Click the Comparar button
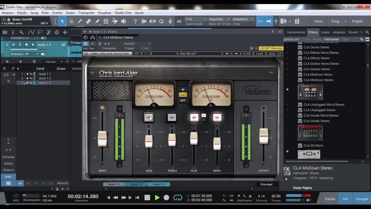The image size is (371, 209). click(109, 48)
